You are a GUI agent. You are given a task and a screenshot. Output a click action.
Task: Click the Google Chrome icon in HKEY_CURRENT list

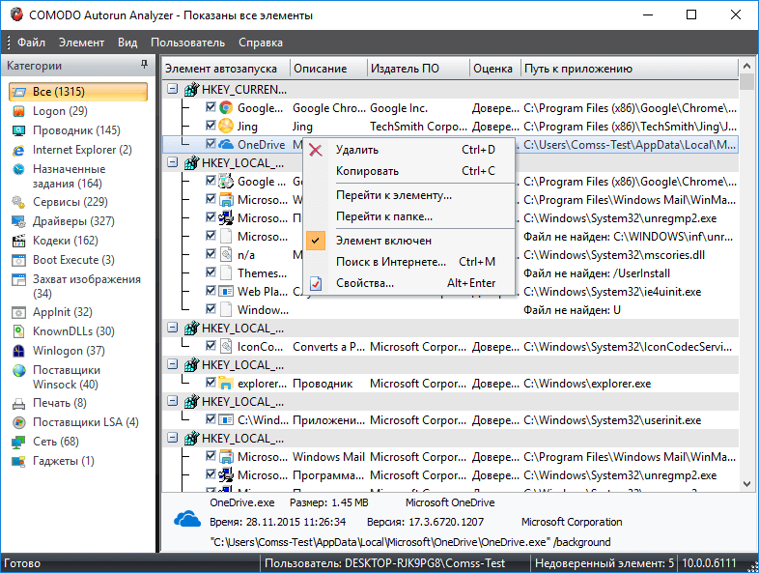(226, 108)
